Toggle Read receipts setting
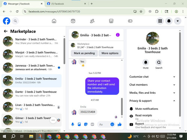 152,116
